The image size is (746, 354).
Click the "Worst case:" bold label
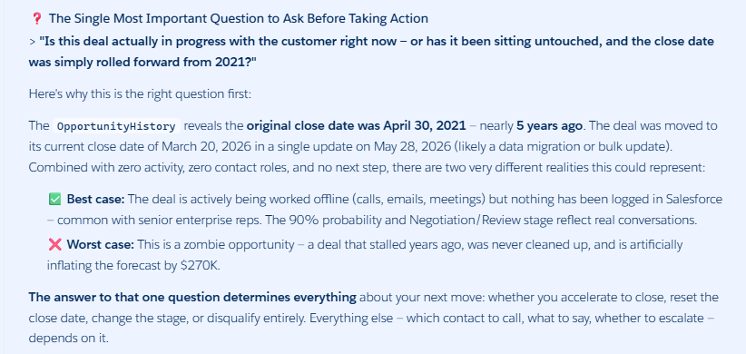[x=101, y=244]
